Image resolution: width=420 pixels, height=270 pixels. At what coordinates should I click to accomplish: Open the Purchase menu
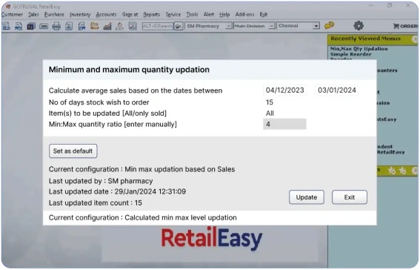54,15
